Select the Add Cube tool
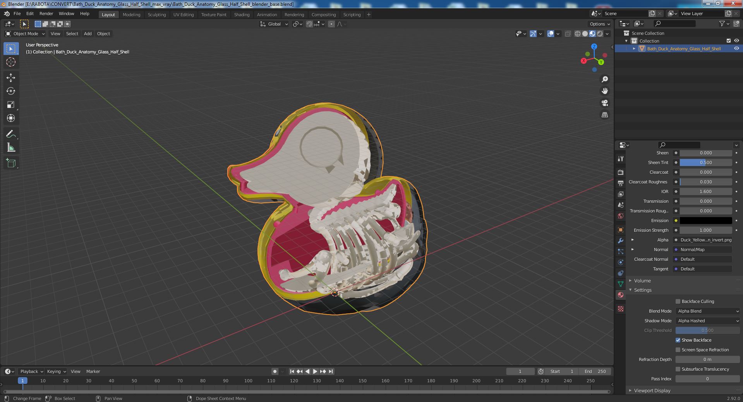Viewport: 743px width, 402px height. coord(11,163)
